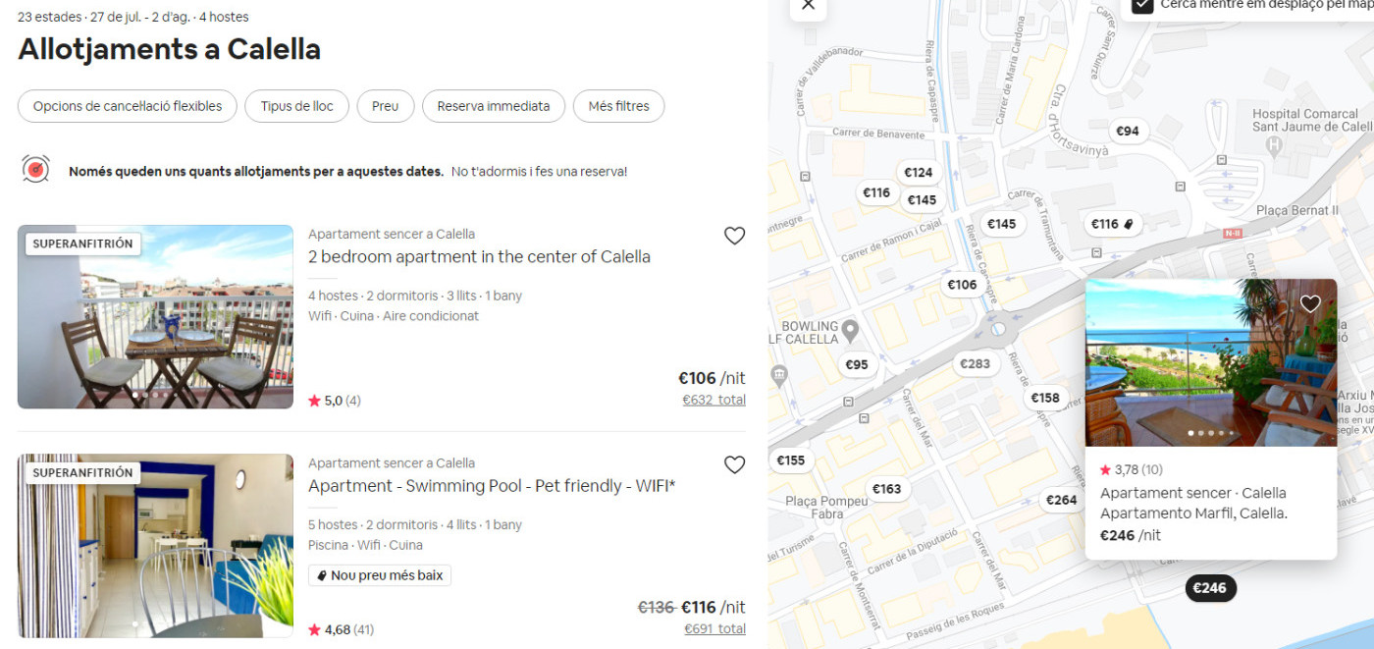Open the €691 total price breakdown link
The width and height of the screenshot is (1374, 649).
point(713,629)
